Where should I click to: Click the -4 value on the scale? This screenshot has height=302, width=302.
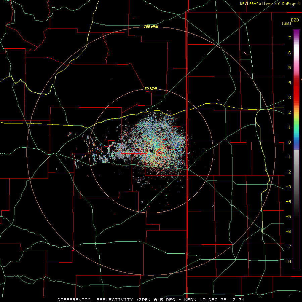(288, 202)
